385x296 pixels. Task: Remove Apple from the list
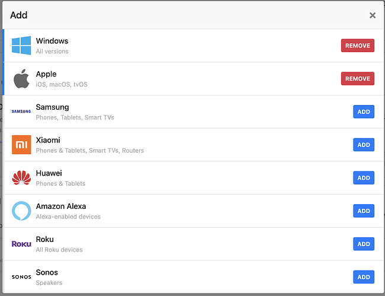pos(357,78)
